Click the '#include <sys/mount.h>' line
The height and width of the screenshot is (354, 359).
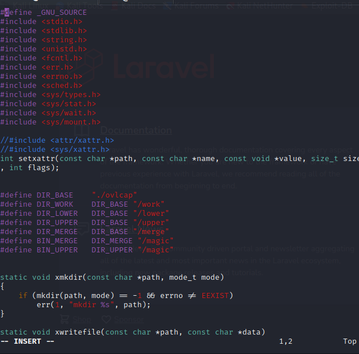click(x=50, y=122)
